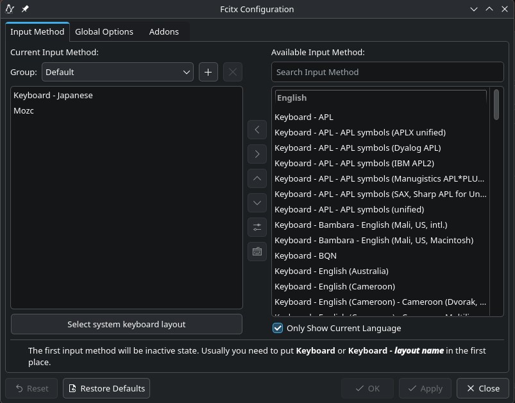
Task: Move the input method down with the down arrow
Action: coord(257,203)
